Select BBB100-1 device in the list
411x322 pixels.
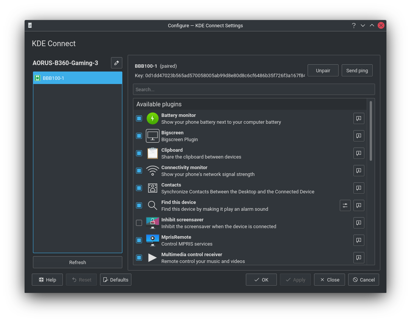[x=78, y=78]
